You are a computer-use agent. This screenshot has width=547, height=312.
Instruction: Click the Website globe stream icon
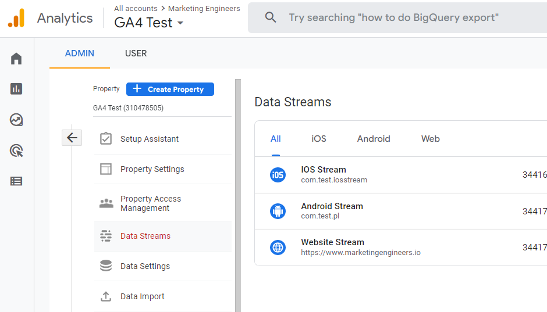278,248
